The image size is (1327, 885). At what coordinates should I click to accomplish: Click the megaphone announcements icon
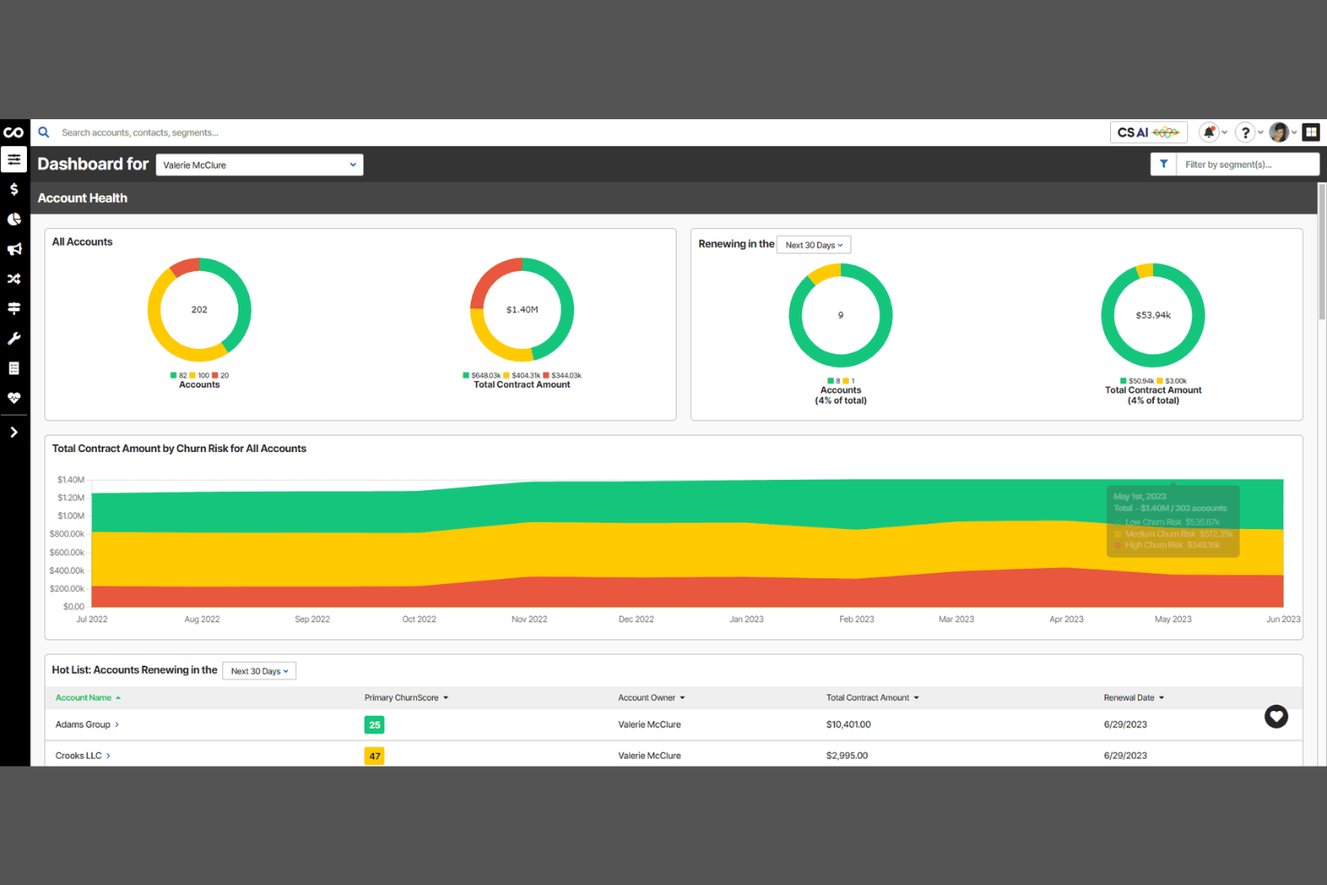13,249
